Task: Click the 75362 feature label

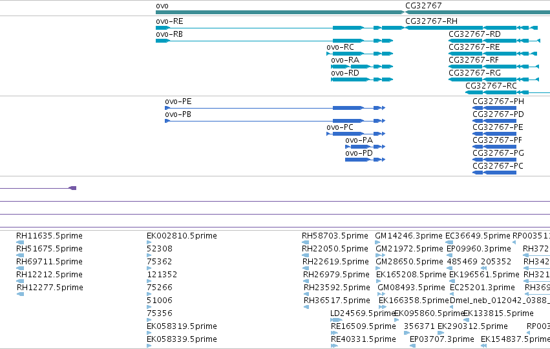Action: 160,262
